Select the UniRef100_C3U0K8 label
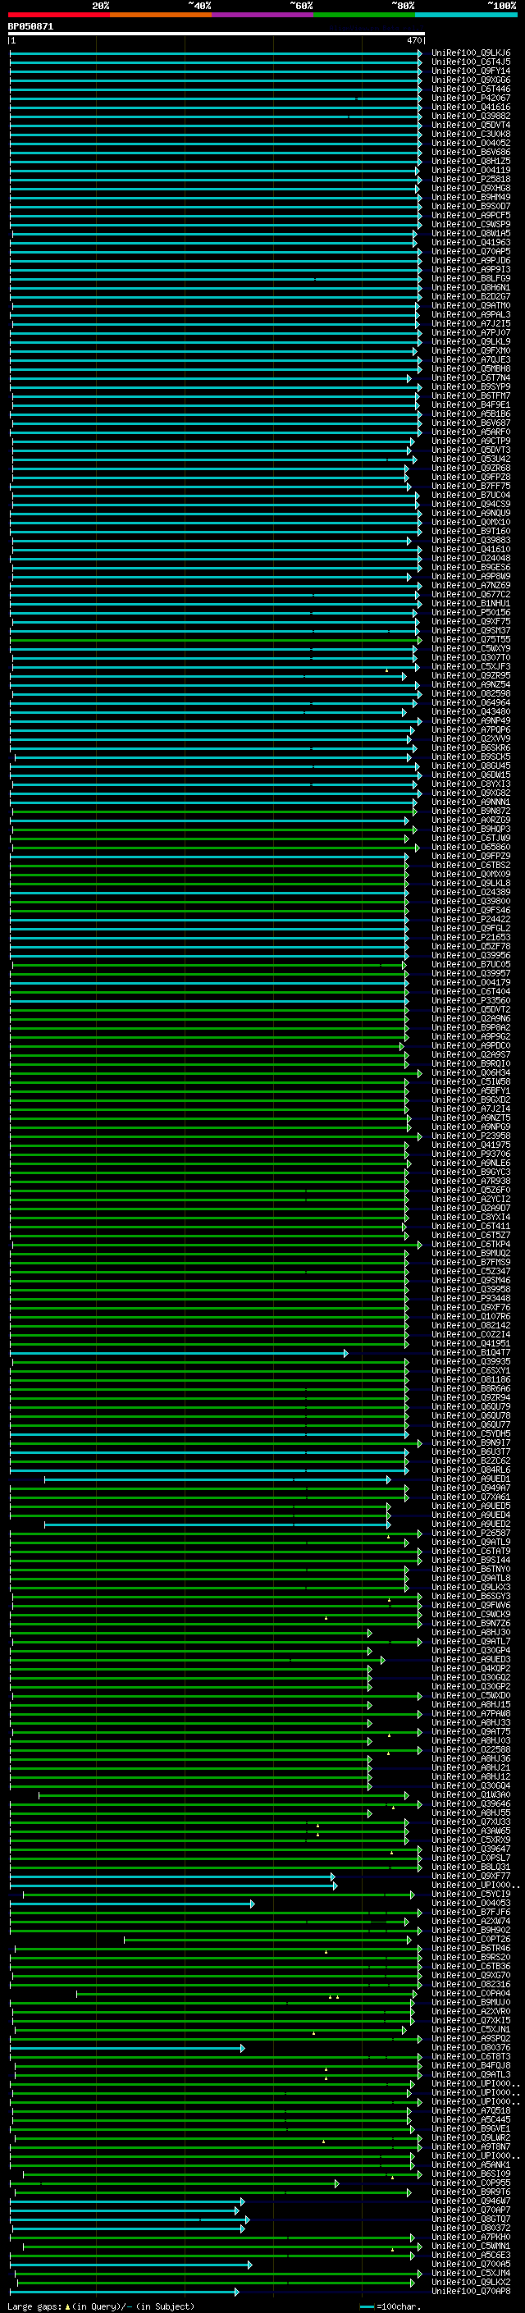This screenshot has width=525, height=2313. [x=471, y=134]
